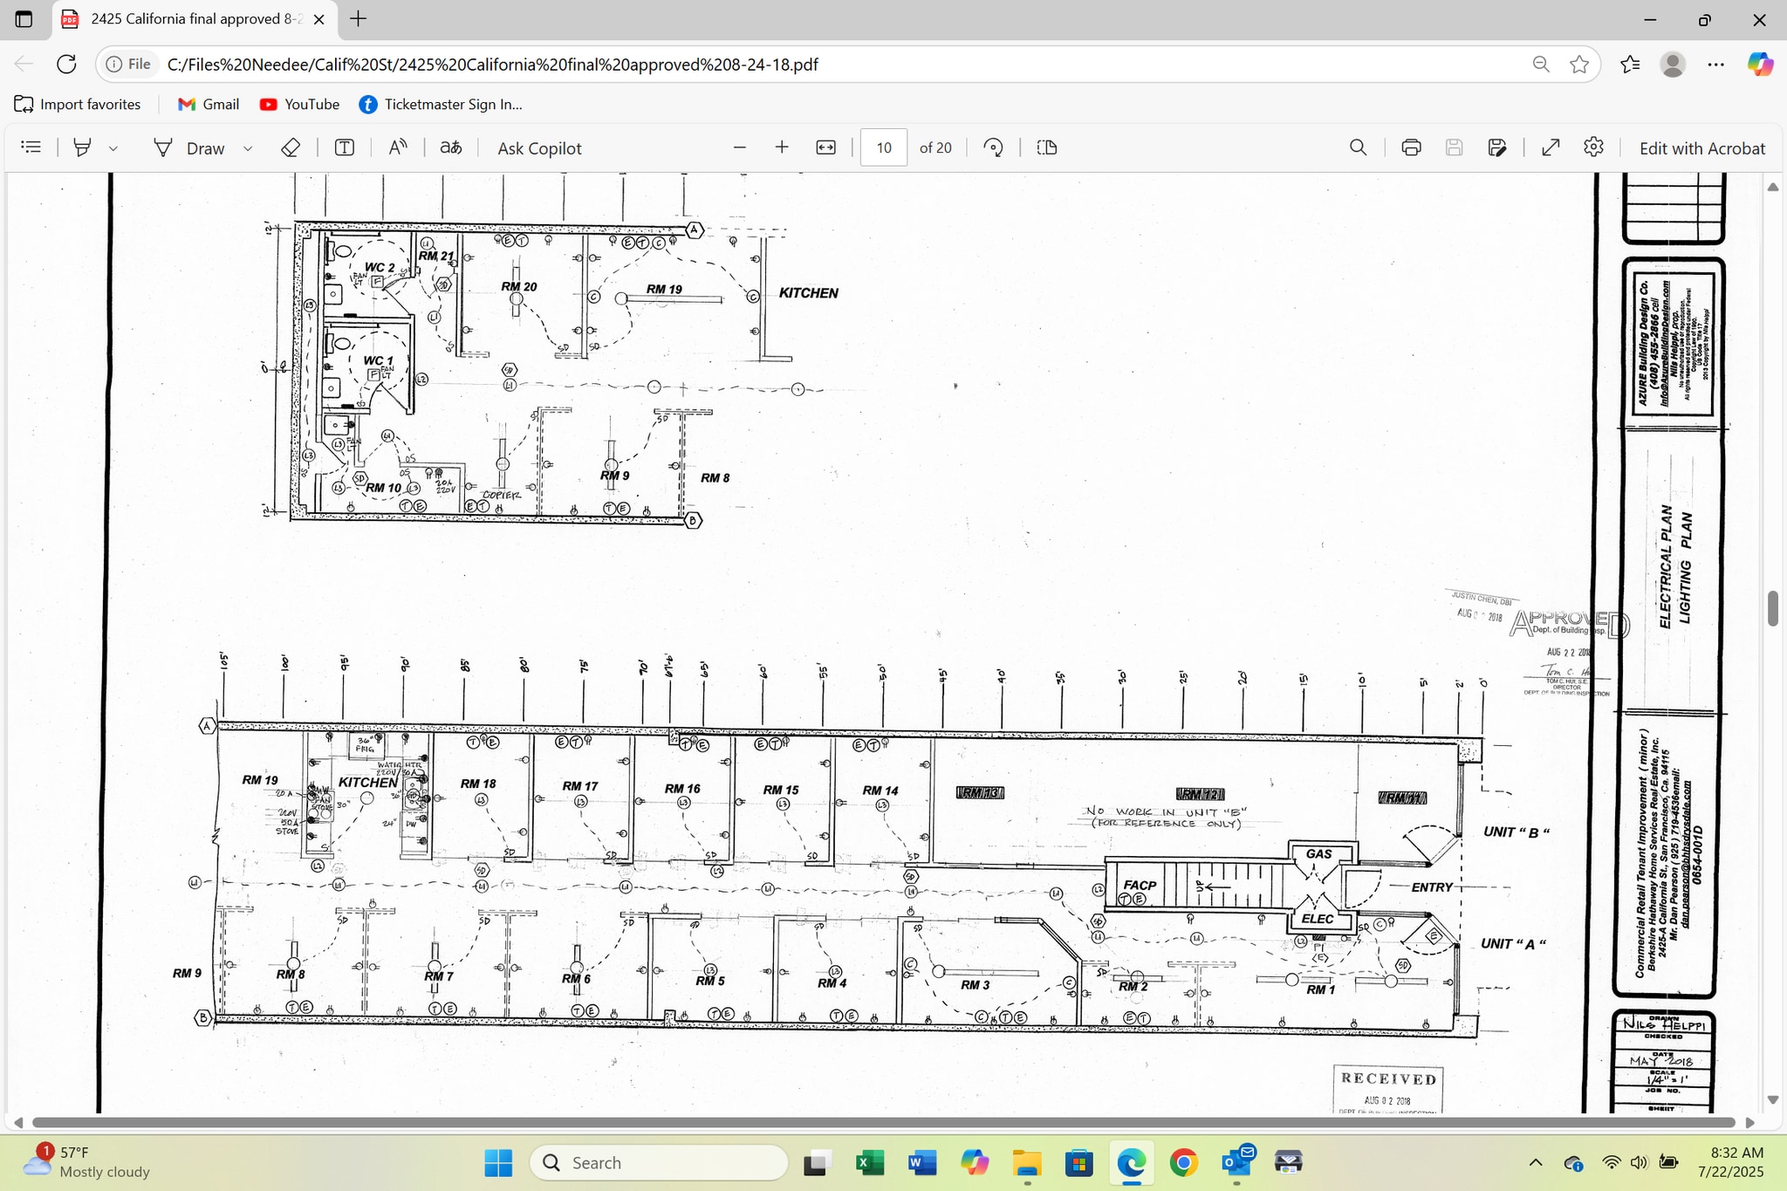Select the Erase tool
The width and height of the screenshot is (1787, 1191).
point(291,147)
